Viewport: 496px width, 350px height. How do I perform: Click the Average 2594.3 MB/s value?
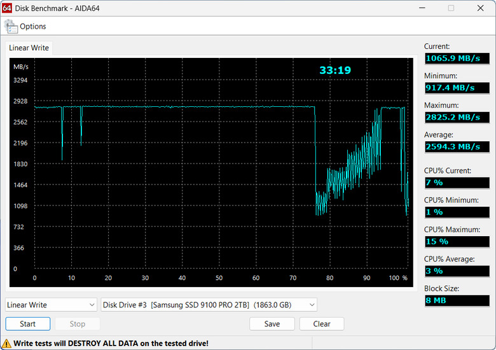click(x=457, y=146)
